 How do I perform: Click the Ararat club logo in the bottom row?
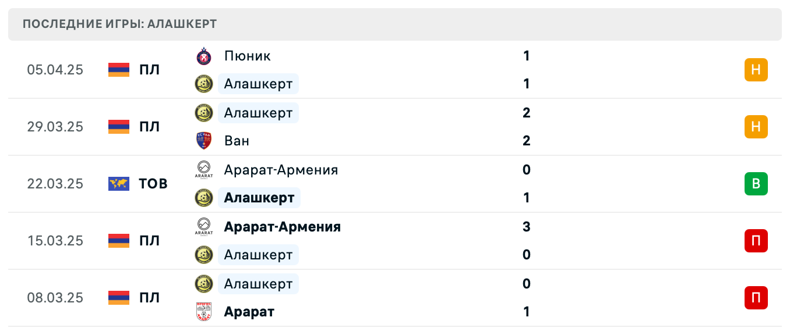[204, 312]
